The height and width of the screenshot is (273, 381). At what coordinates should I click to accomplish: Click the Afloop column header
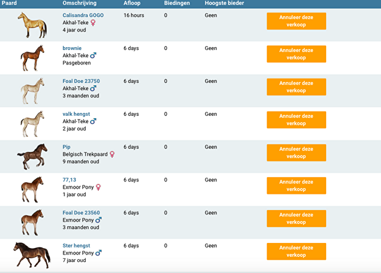pyautogui.click(x=131, y=3)
